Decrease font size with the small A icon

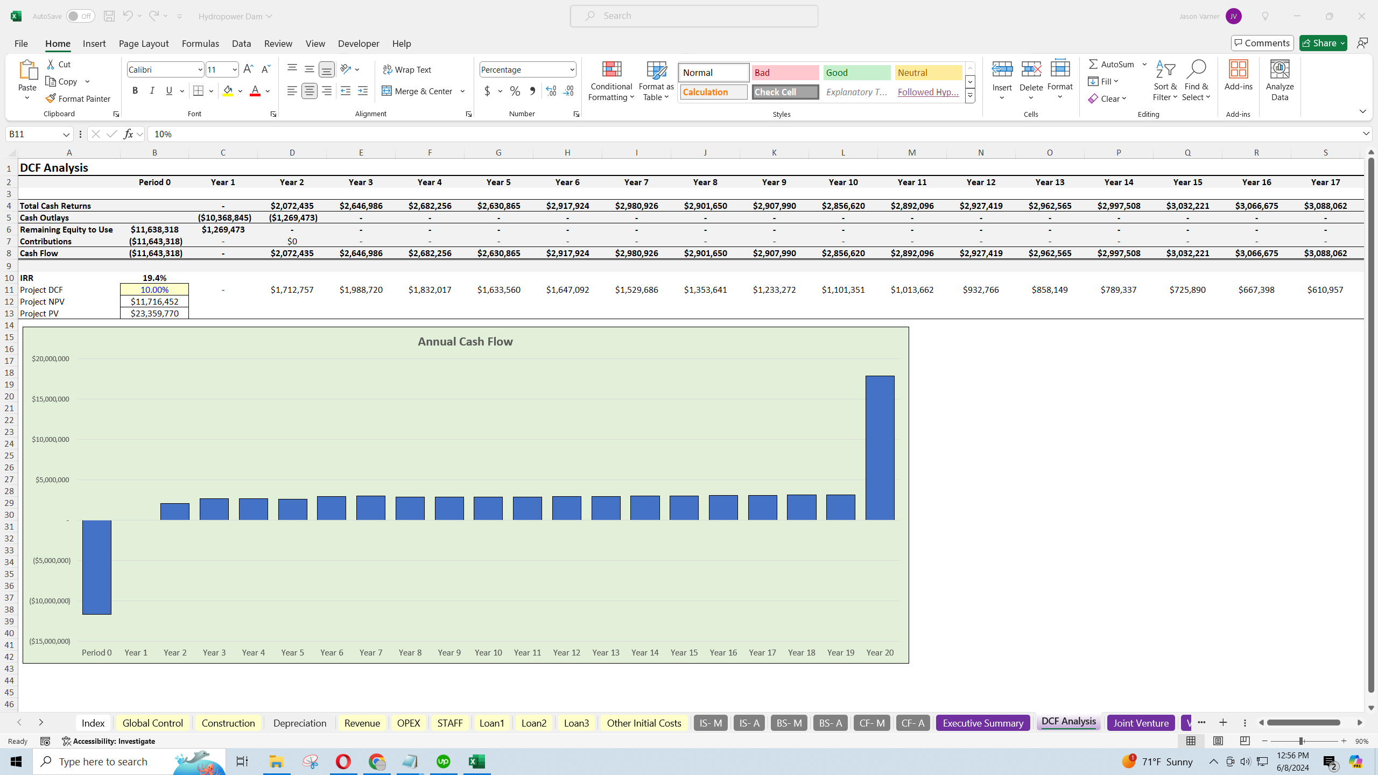click(x=265, y=69)
